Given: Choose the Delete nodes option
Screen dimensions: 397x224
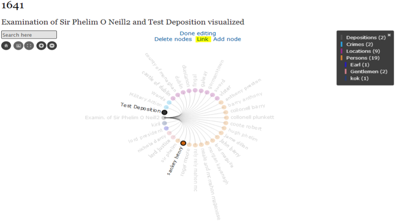Looking at the screenshot, I should (x=173, y=39).
